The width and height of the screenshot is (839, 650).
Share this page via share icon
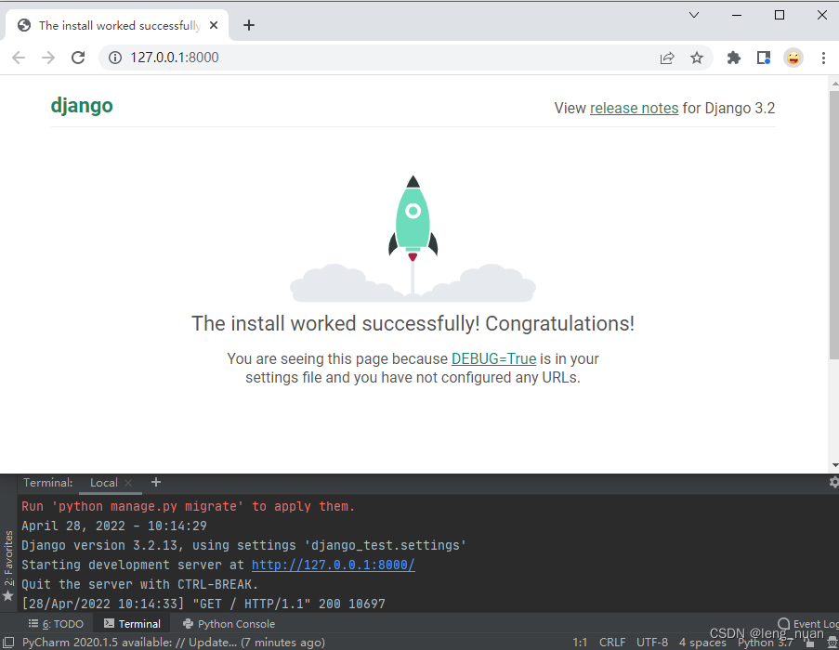pos(667,58)
